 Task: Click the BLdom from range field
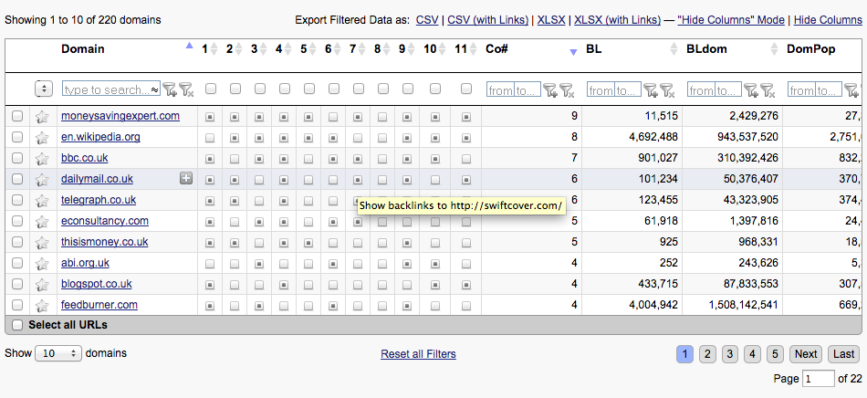coord(701,89)
